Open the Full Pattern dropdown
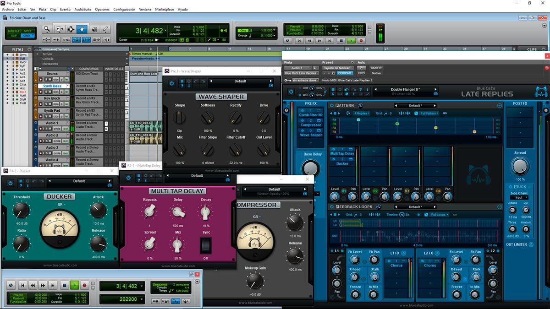Image resolution: width=550 pixels, height=309 pixels. pyautogui.click(x=429, y=113)
